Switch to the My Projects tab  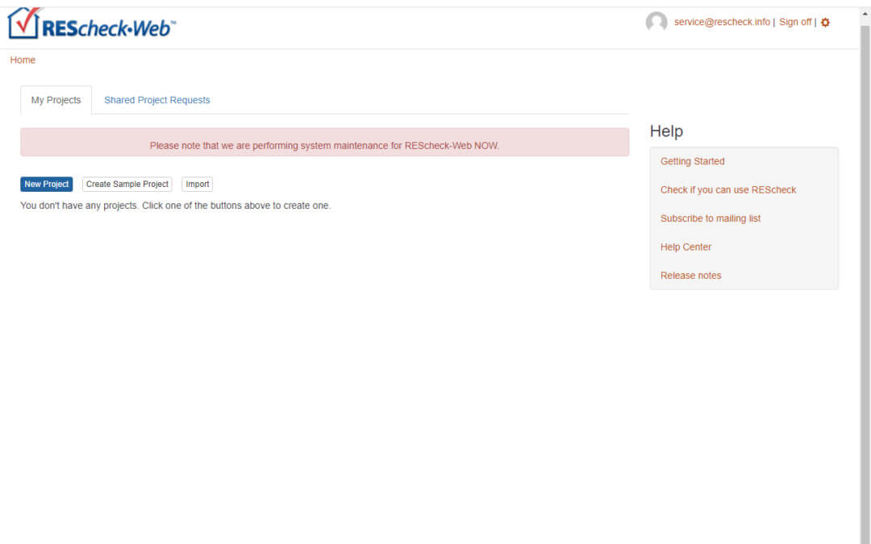coord(56,101)
